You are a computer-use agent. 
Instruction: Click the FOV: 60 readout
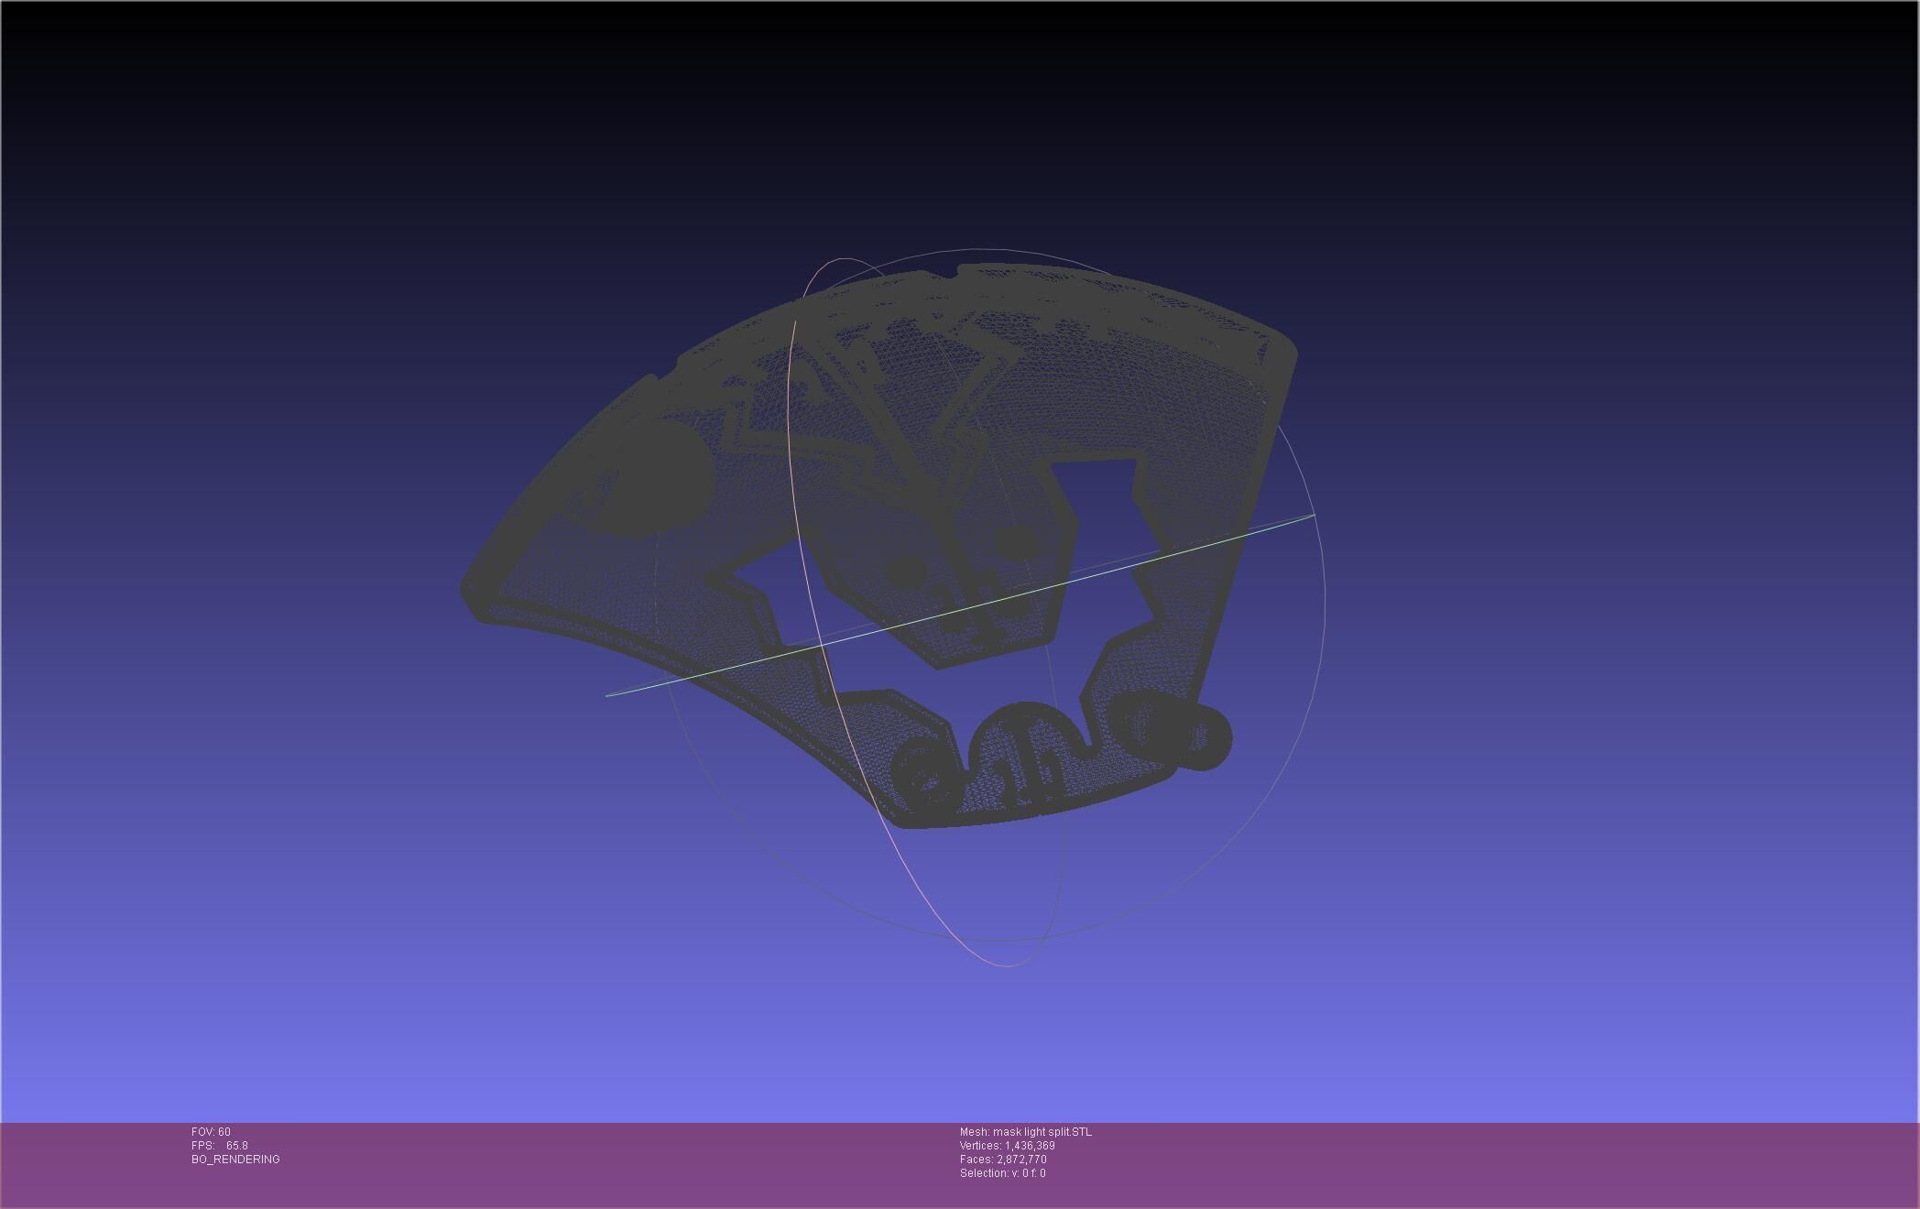tap(211, 1132)
